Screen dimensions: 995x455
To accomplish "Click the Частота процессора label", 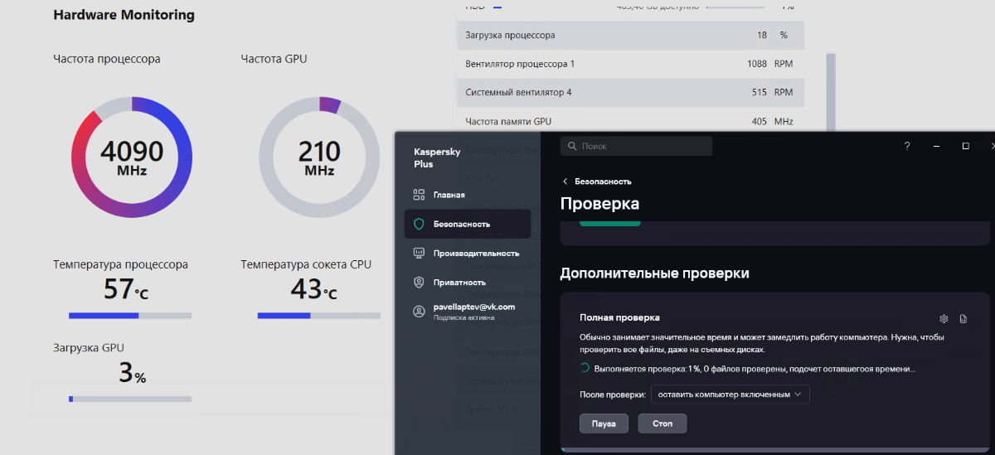I will click(107, 59).
